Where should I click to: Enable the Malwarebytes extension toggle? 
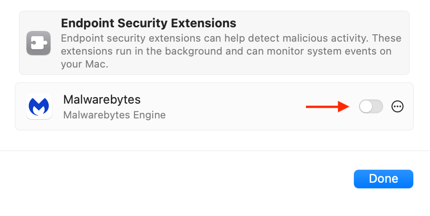tap(371, 106)
